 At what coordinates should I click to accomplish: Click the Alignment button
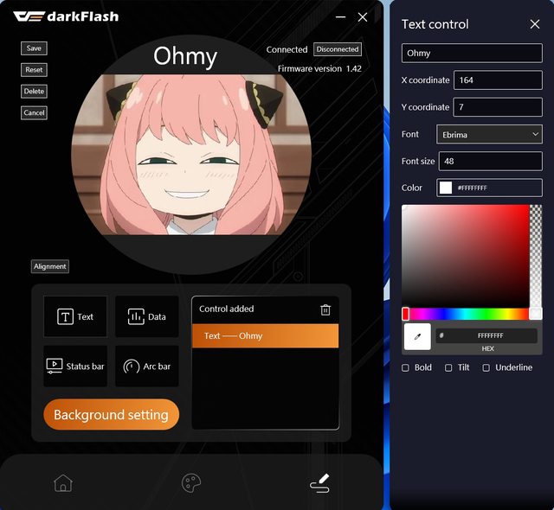50,266
